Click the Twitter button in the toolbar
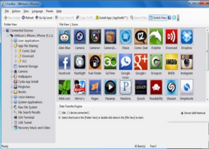Screen dimensions: 209x149 [x=174, y=17]
